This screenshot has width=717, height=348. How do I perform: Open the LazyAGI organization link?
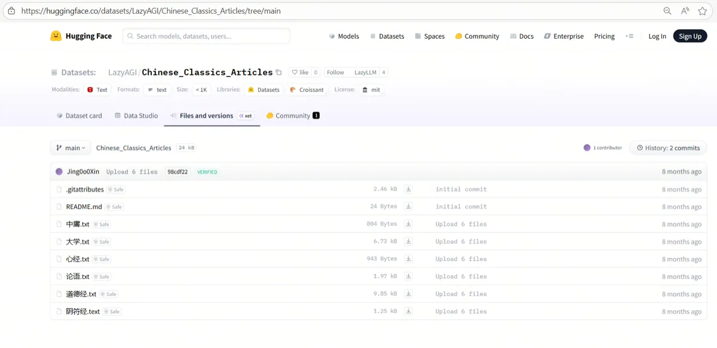(x=122, y=72)
